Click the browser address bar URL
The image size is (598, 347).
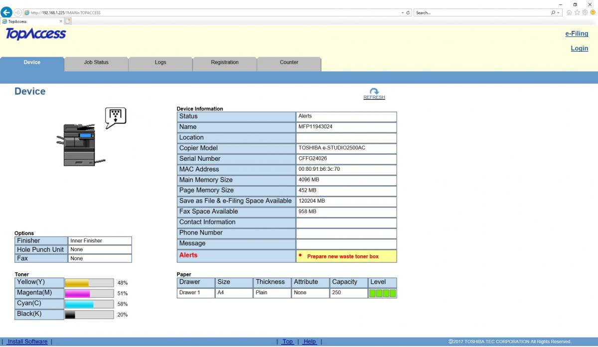click(65, 12)
